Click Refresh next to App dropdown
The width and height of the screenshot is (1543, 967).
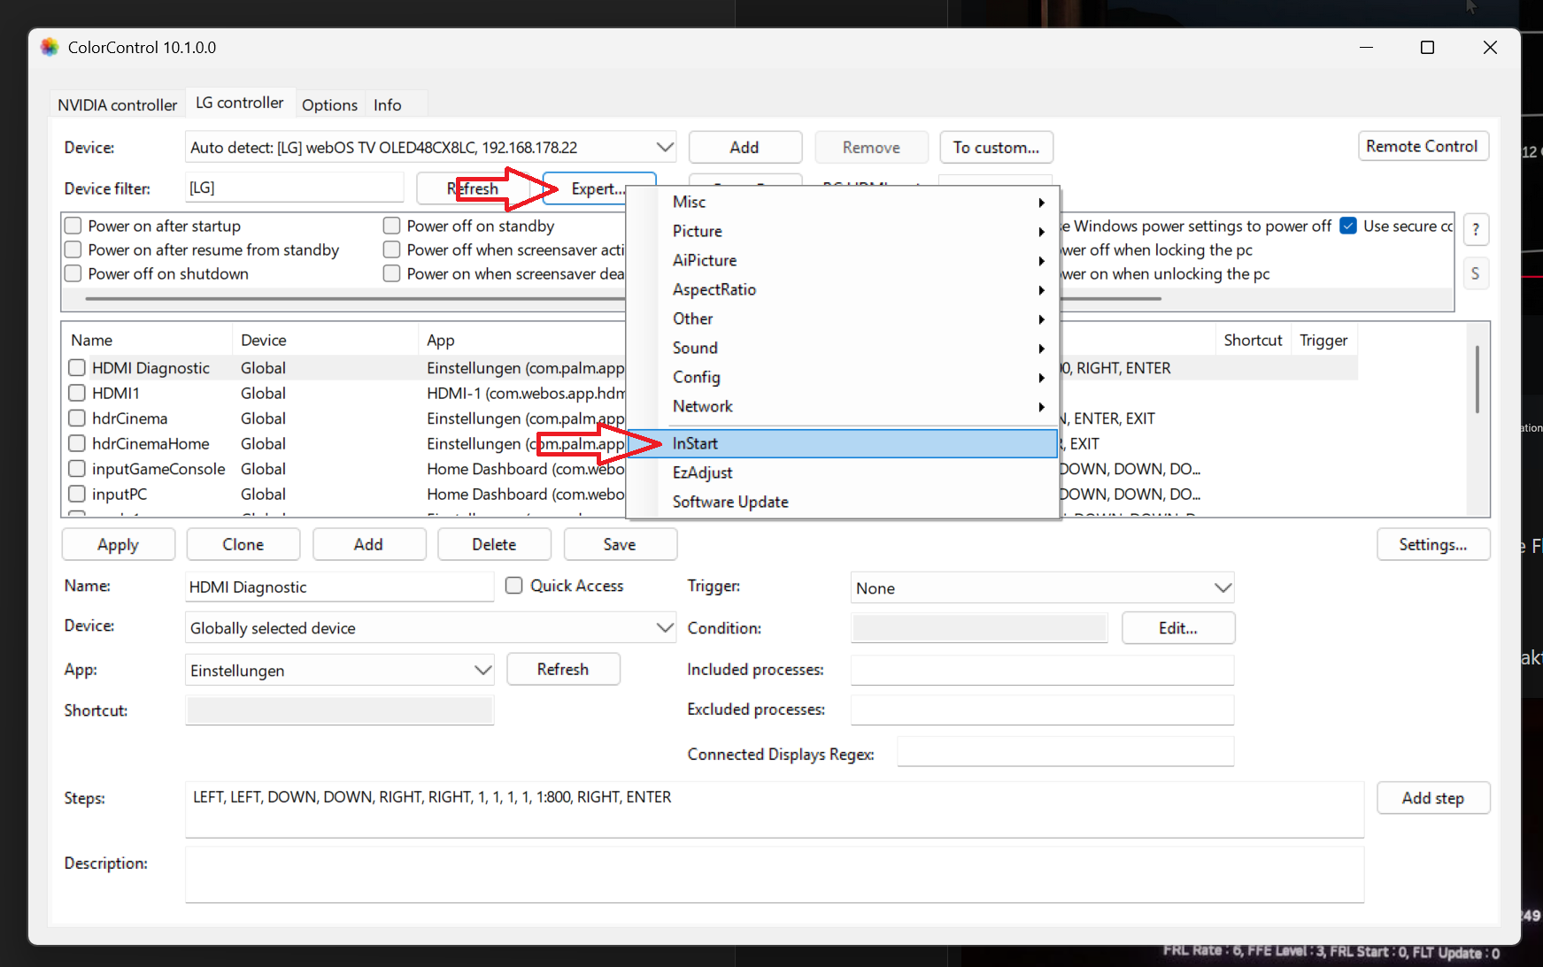[563, 669]
